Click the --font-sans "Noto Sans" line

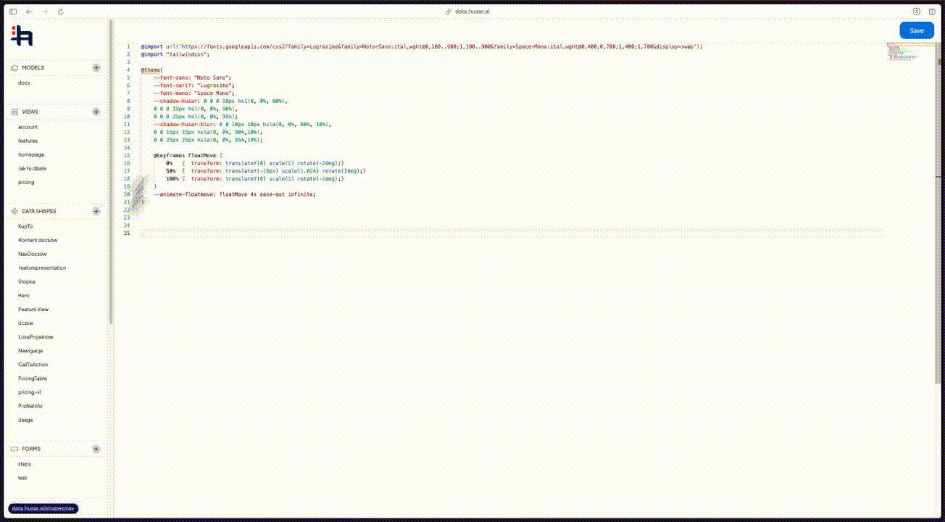tap(192, 78)
